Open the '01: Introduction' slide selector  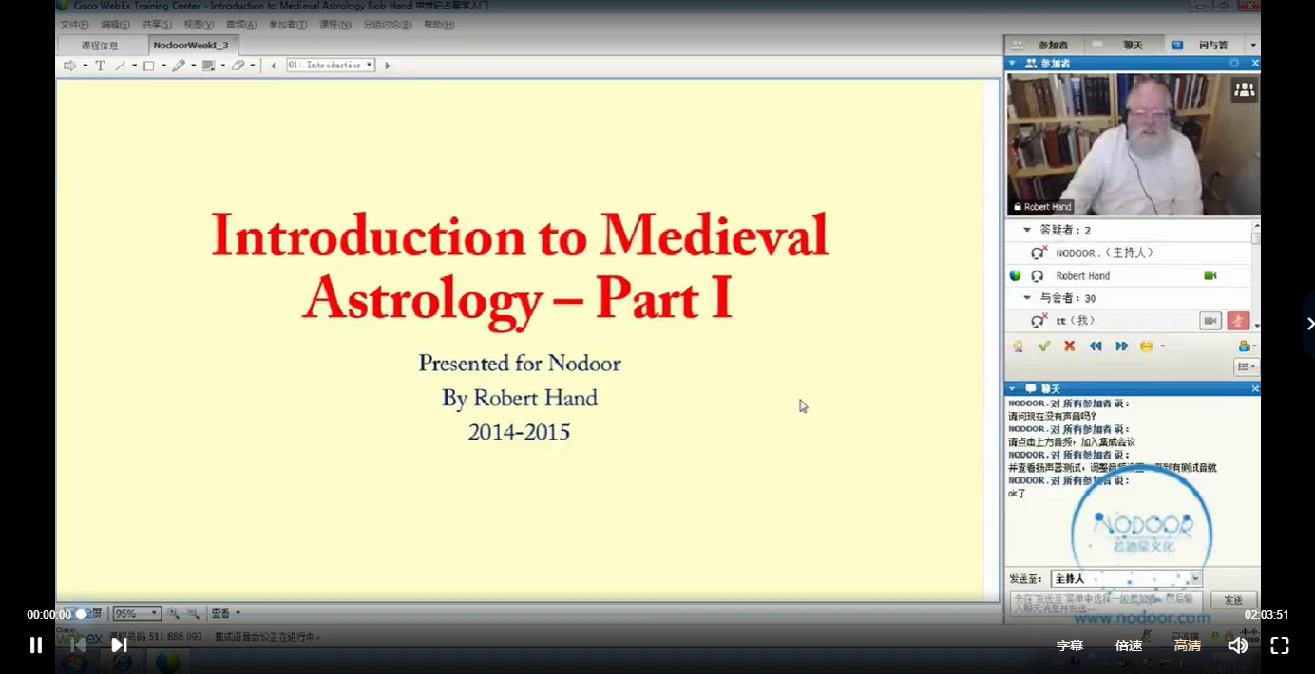coord(330,65)
